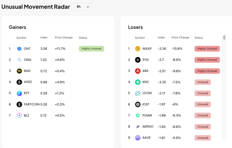Click the KNC green coin icon
232x148 pixels.
(138, 82)
